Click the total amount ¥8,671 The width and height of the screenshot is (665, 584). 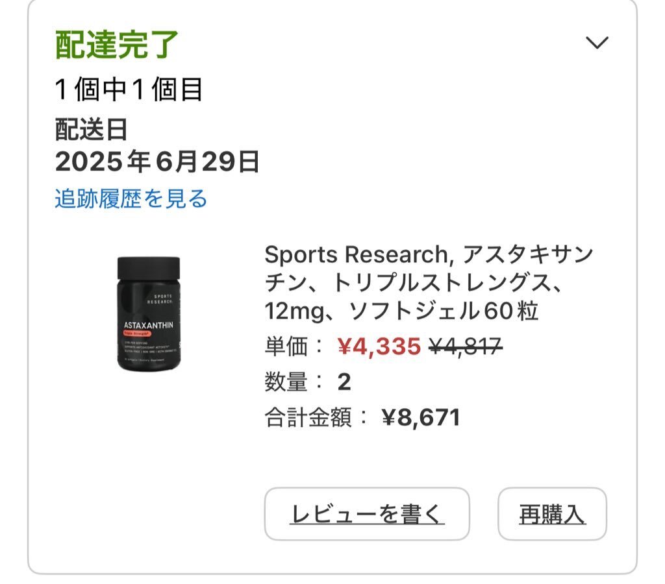tap(421, 417)
